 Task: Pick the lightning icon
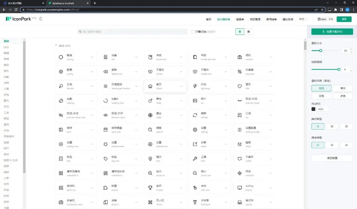click(x=195, y=86)
